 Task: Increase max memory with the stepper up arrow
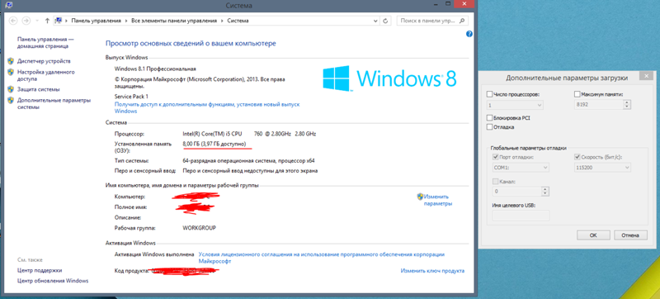pos(627,102)
